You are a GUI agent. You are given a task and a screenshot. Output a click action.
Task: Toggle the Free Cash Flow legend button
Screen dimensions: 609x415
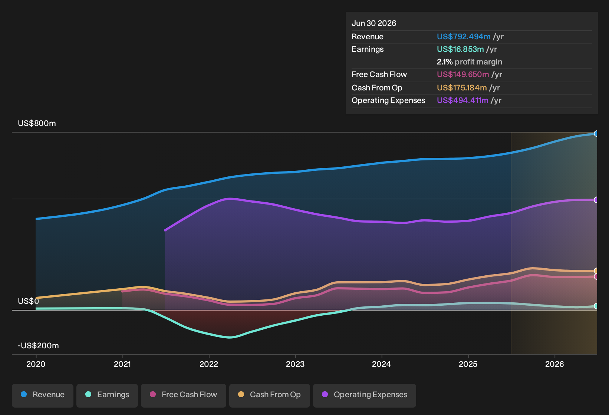pos(184,395)
